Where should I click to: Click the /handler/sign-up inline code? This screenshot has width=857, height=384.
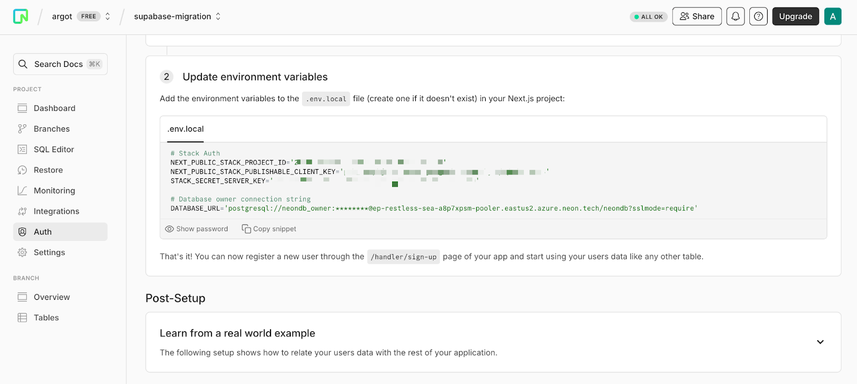tap(403, 257)
